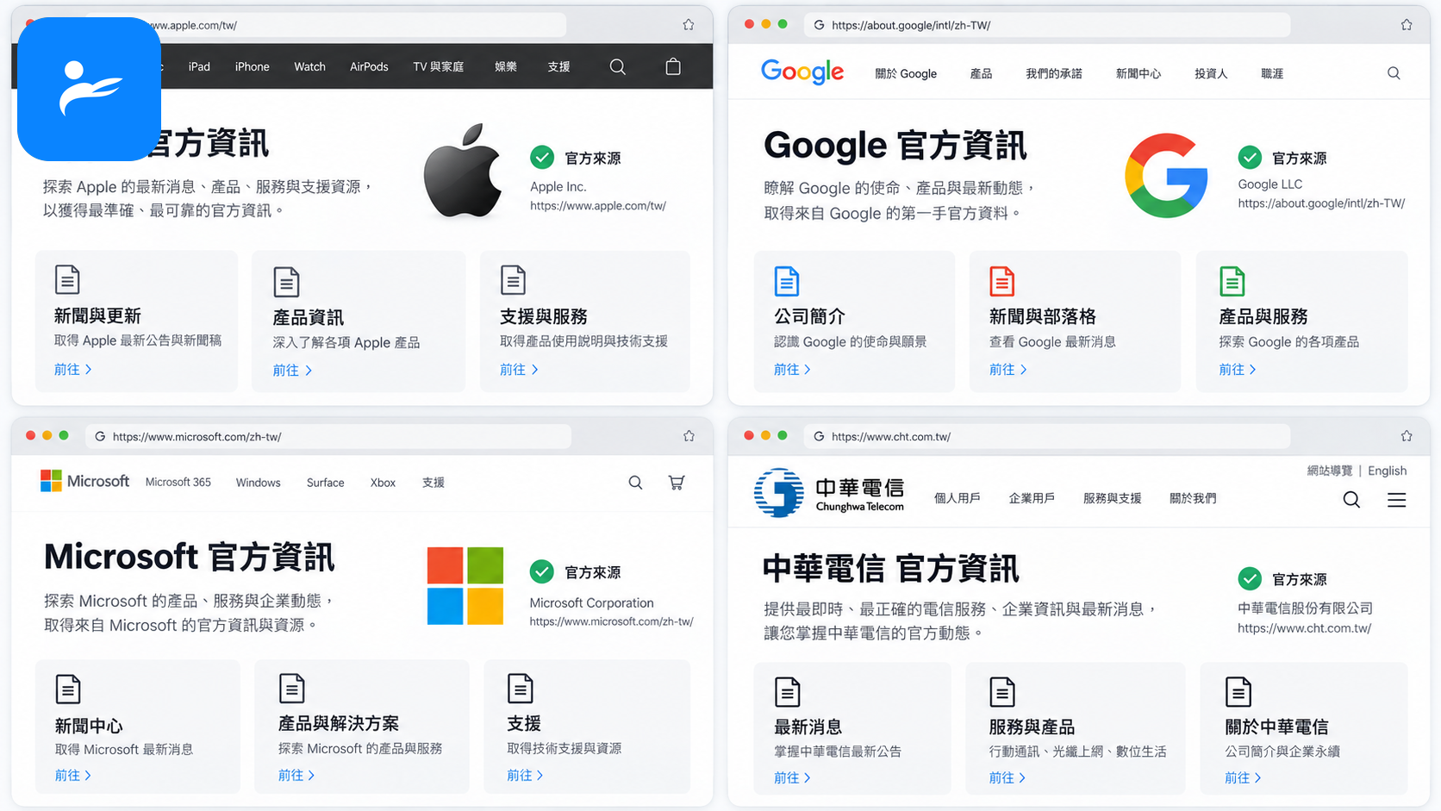Select 企業用戶 in Chunghwa Telecom navigation
This screenshot has width=1441, height=811.
[x=1032, y=498]
